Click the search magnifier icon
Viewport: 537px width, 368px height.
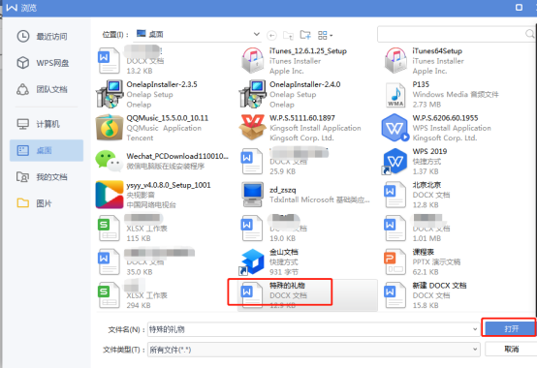[530, 34]
